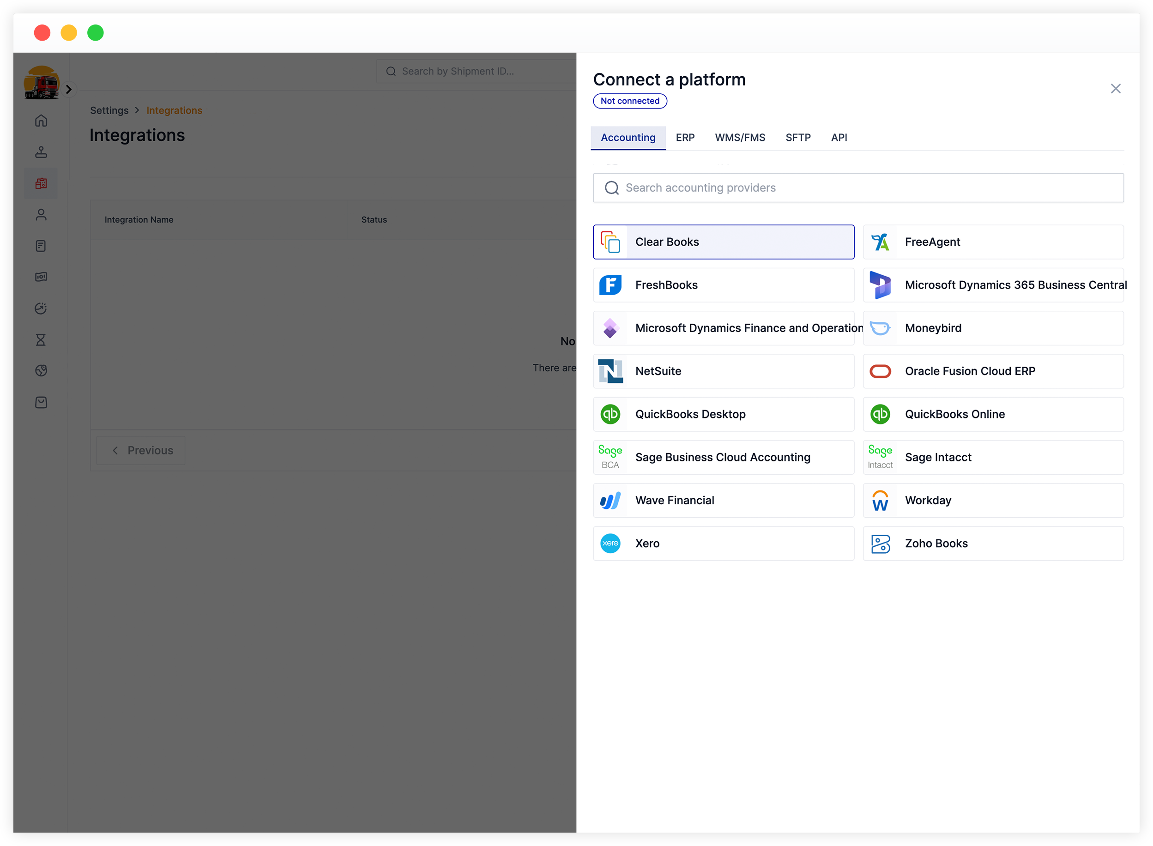The width and height of the screenshot is (1153, 846).
Task: Click the Moneybird logo icon
Action: point(880,328)
